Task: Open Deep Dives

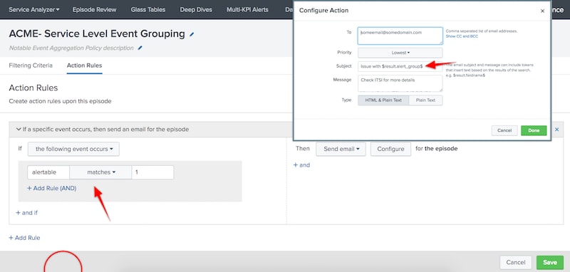Action: pos(196,10)
